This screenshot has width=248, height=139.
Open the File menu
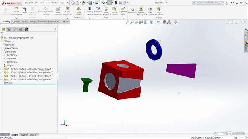(26, 3)
